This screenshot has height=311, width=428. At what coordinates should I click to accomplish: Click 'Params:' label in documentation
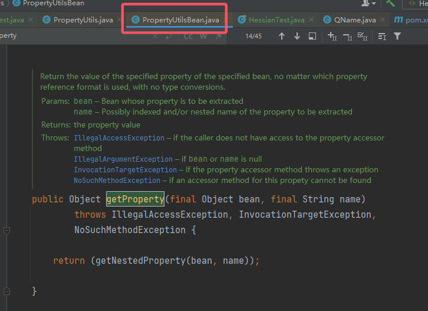(x=55, y=101)
